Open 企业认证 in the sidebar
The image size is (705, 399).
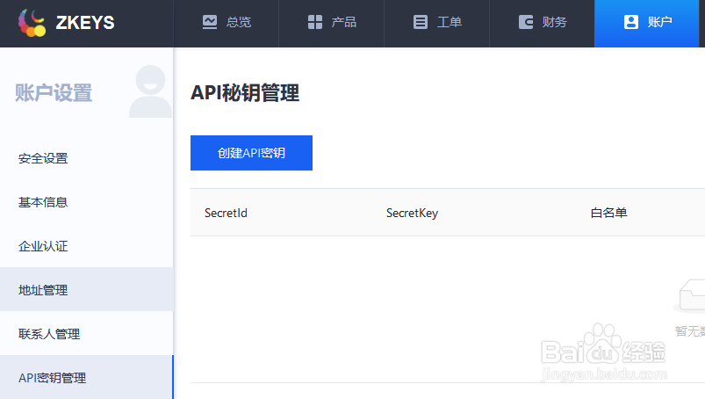[86, 246]
